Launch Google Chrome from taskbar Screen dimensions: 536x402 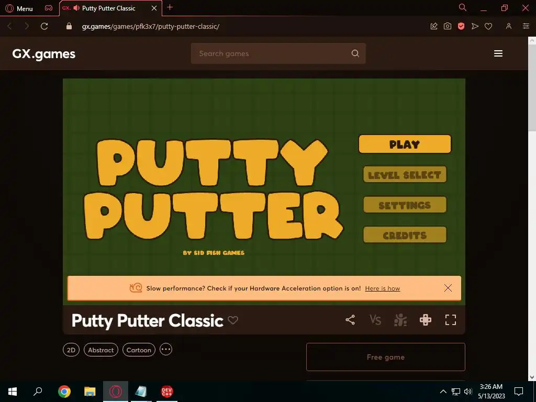click(64, 392)
